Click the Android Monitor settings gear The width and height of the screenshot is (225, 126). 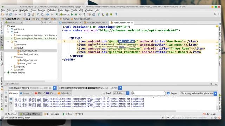click(212, 84)
